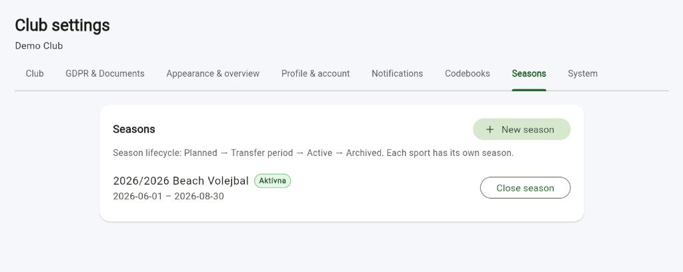
Task: Switch to the System tab
Action: (582, 73)
